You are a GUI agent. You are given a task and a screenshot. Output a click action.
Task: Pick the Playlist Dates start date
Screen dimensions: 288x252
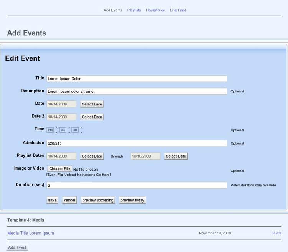[x=92, y=156]
